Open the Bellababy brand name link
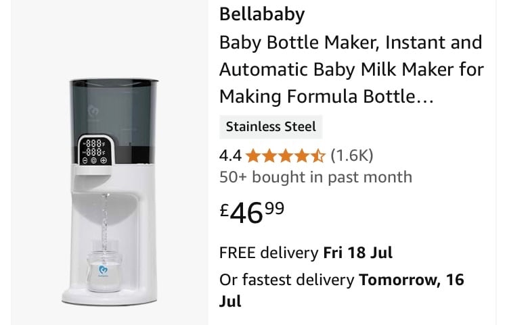This screenshot has width=507, height=325. 262,14
